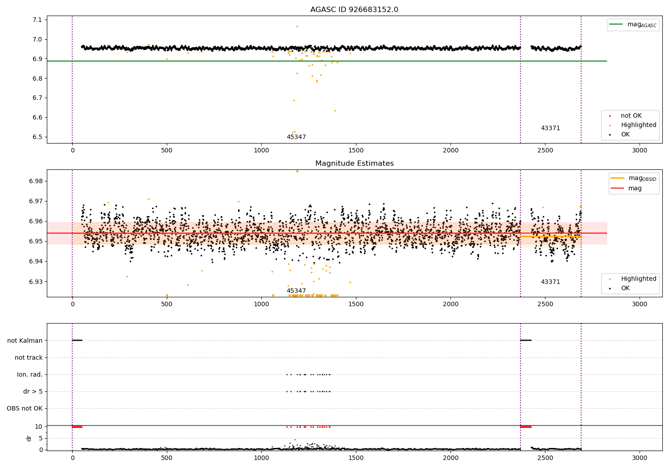This screenshot has height=468, width=669.
Task: Click the 10 tick on the dr axis
Action: (39, 427)
